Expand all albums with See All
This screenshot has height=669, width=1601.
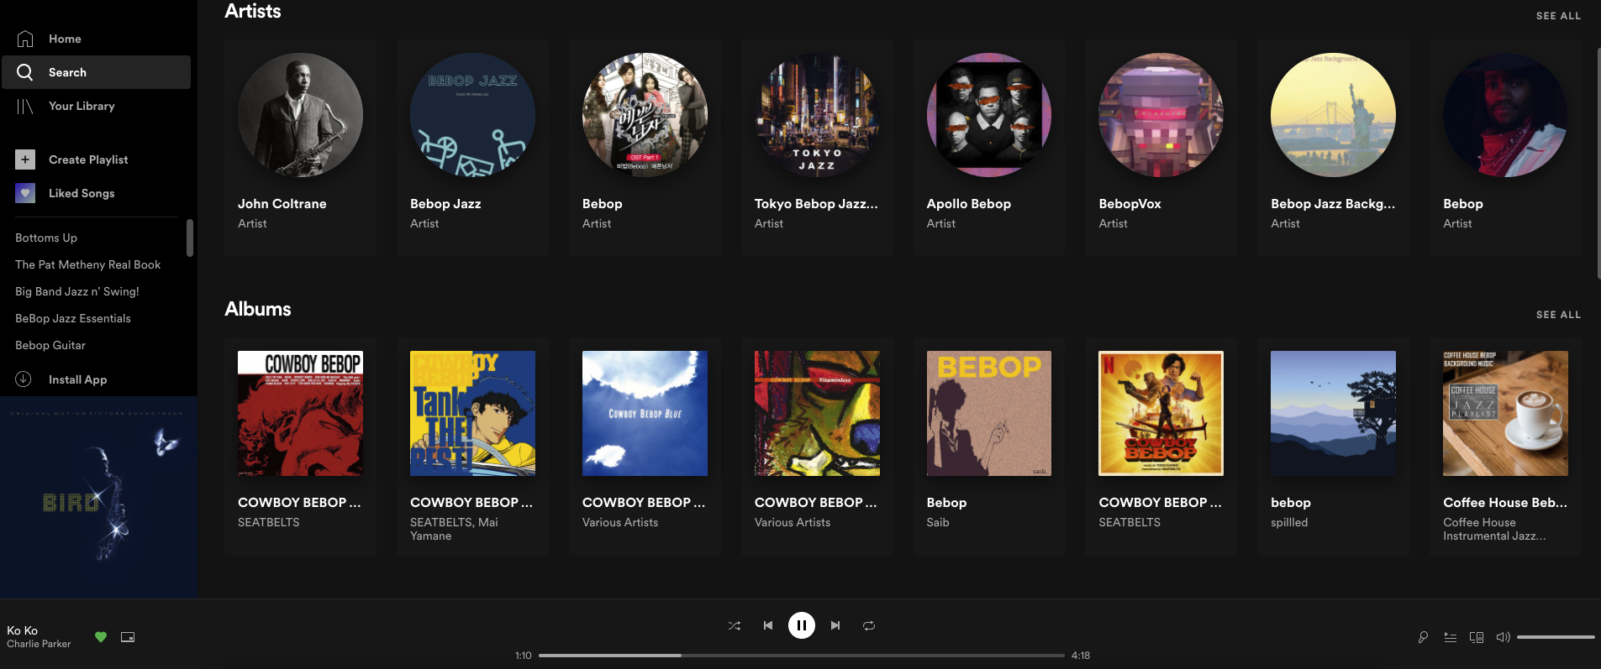1558,315
